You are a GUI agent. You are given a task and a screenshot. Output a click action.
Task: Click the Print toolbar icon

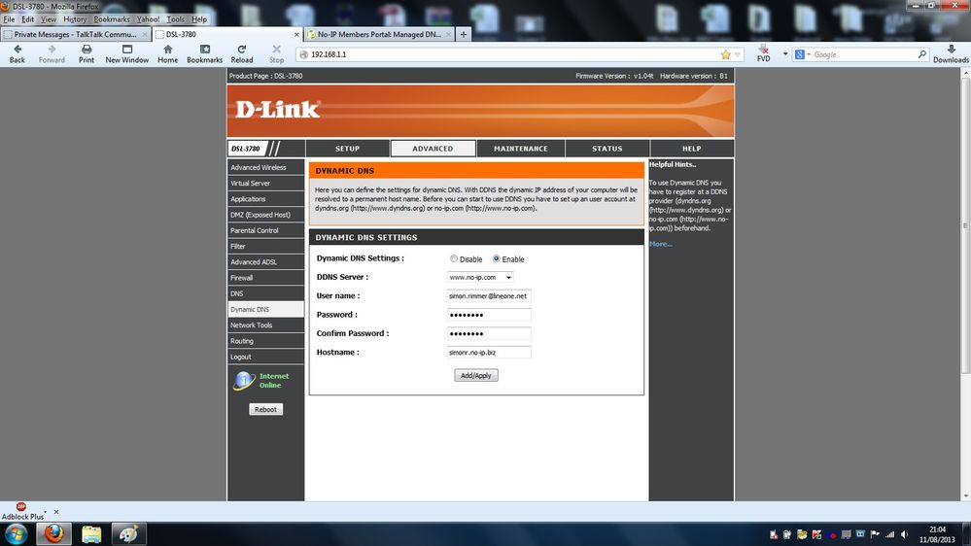(87, 50)
